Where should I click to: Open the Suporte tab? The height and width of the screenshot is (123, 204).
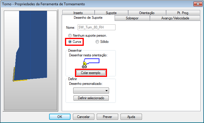[x=111, y=13]
